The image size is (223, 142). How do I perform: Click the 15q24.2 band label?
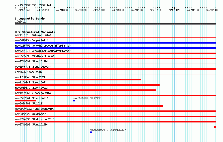click(x=20, y=22)
